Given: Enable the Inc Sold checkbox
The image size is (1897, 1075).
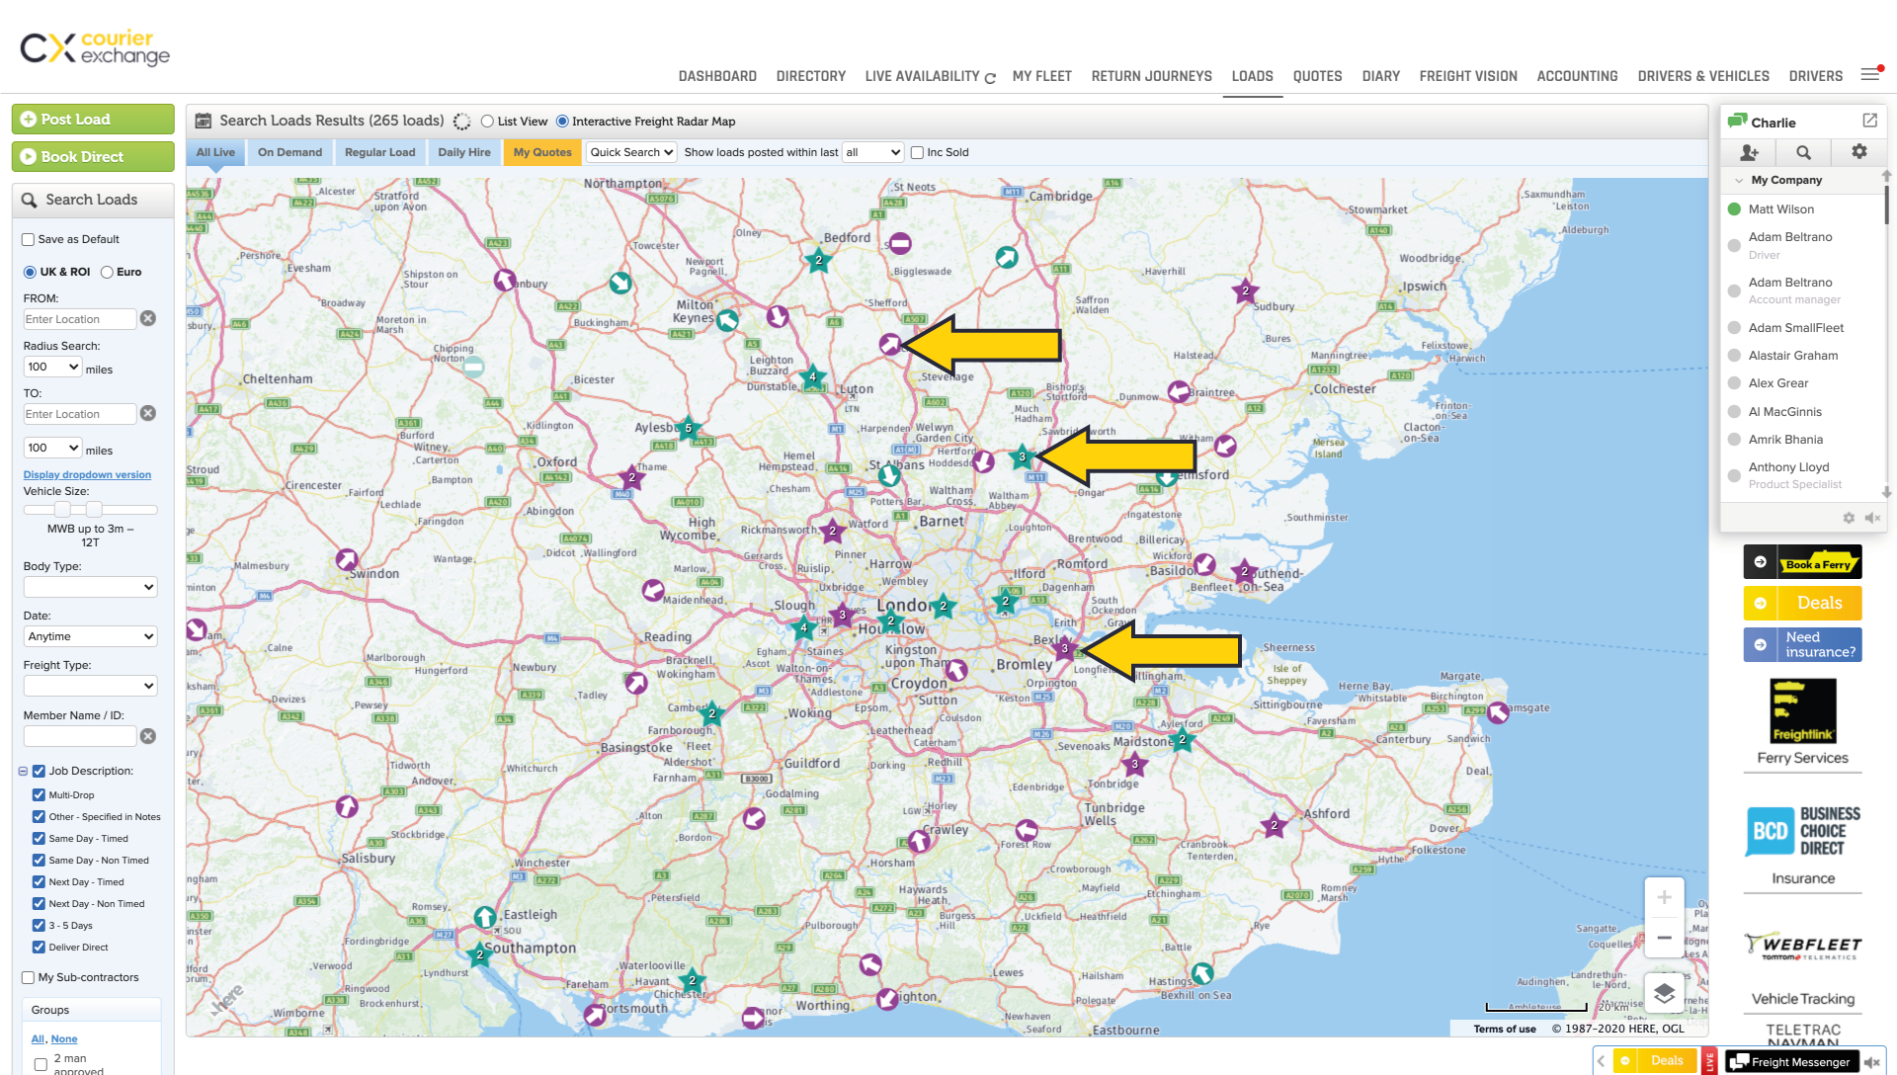Looking at the screenshot, I should pos(917,152).
